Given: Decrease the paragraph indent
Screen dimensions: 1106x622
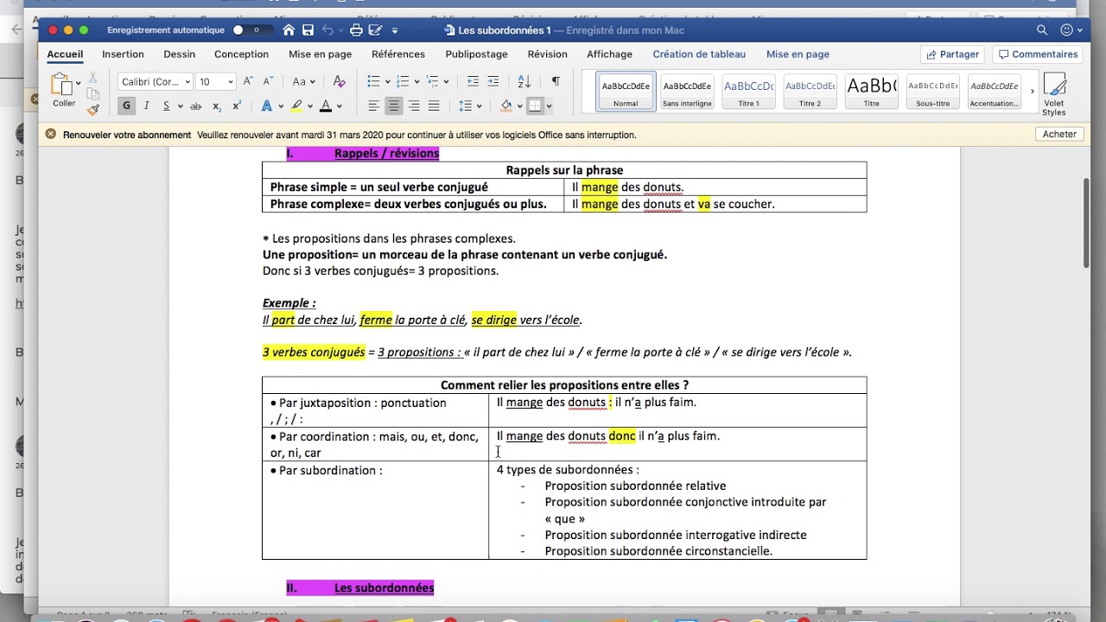Looking at the screenshot, I should pos(473,81).
